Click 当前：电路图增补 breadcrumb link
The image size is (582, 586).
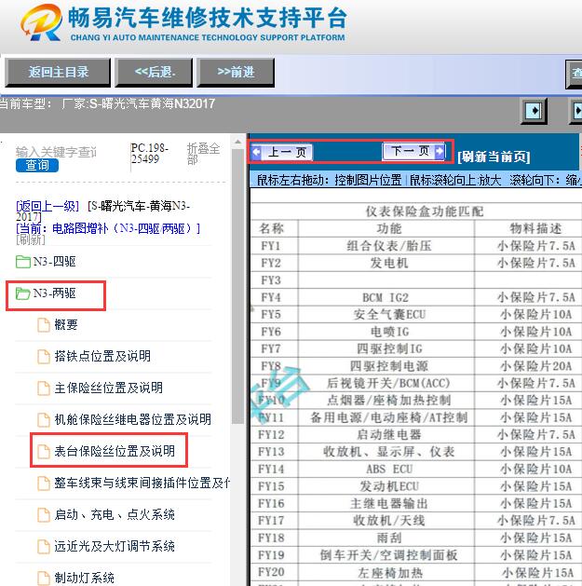tap(108, 228)
